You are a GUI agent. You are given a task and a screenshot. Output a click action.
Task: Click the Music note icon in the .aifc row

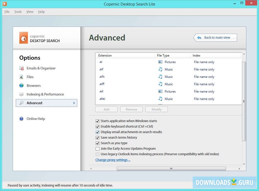click(x=160, y=77)
